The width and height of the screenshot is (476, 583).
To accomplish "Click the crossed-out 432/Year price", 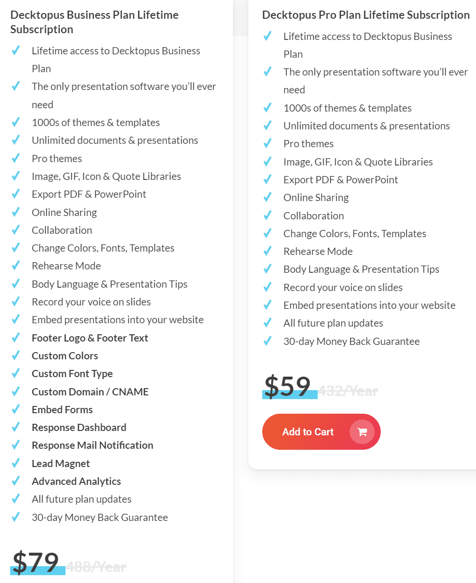I will pos(348,391).
